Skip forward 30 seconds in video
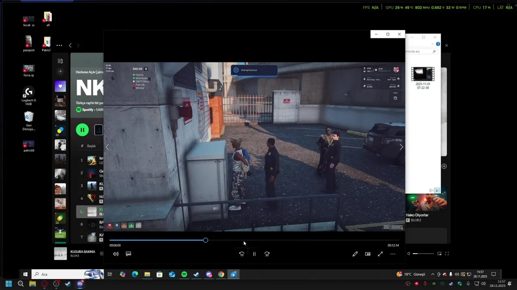This screenshot has height=290, width=517. [x=267, y=254]
